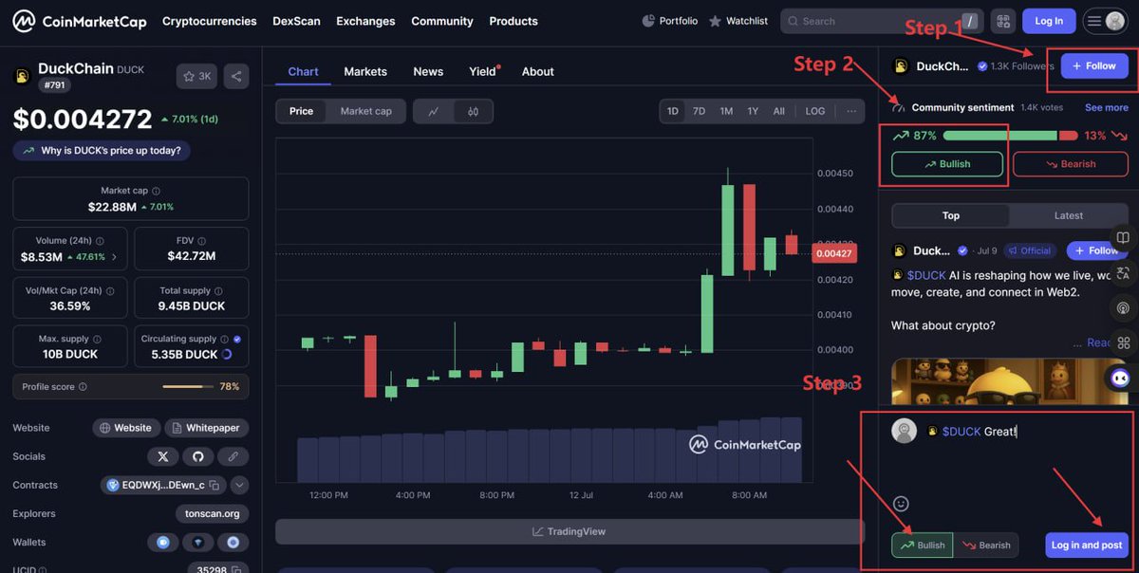Open the Whitepaper link
Screen dimensions: 1139x573
click(207, 428)
